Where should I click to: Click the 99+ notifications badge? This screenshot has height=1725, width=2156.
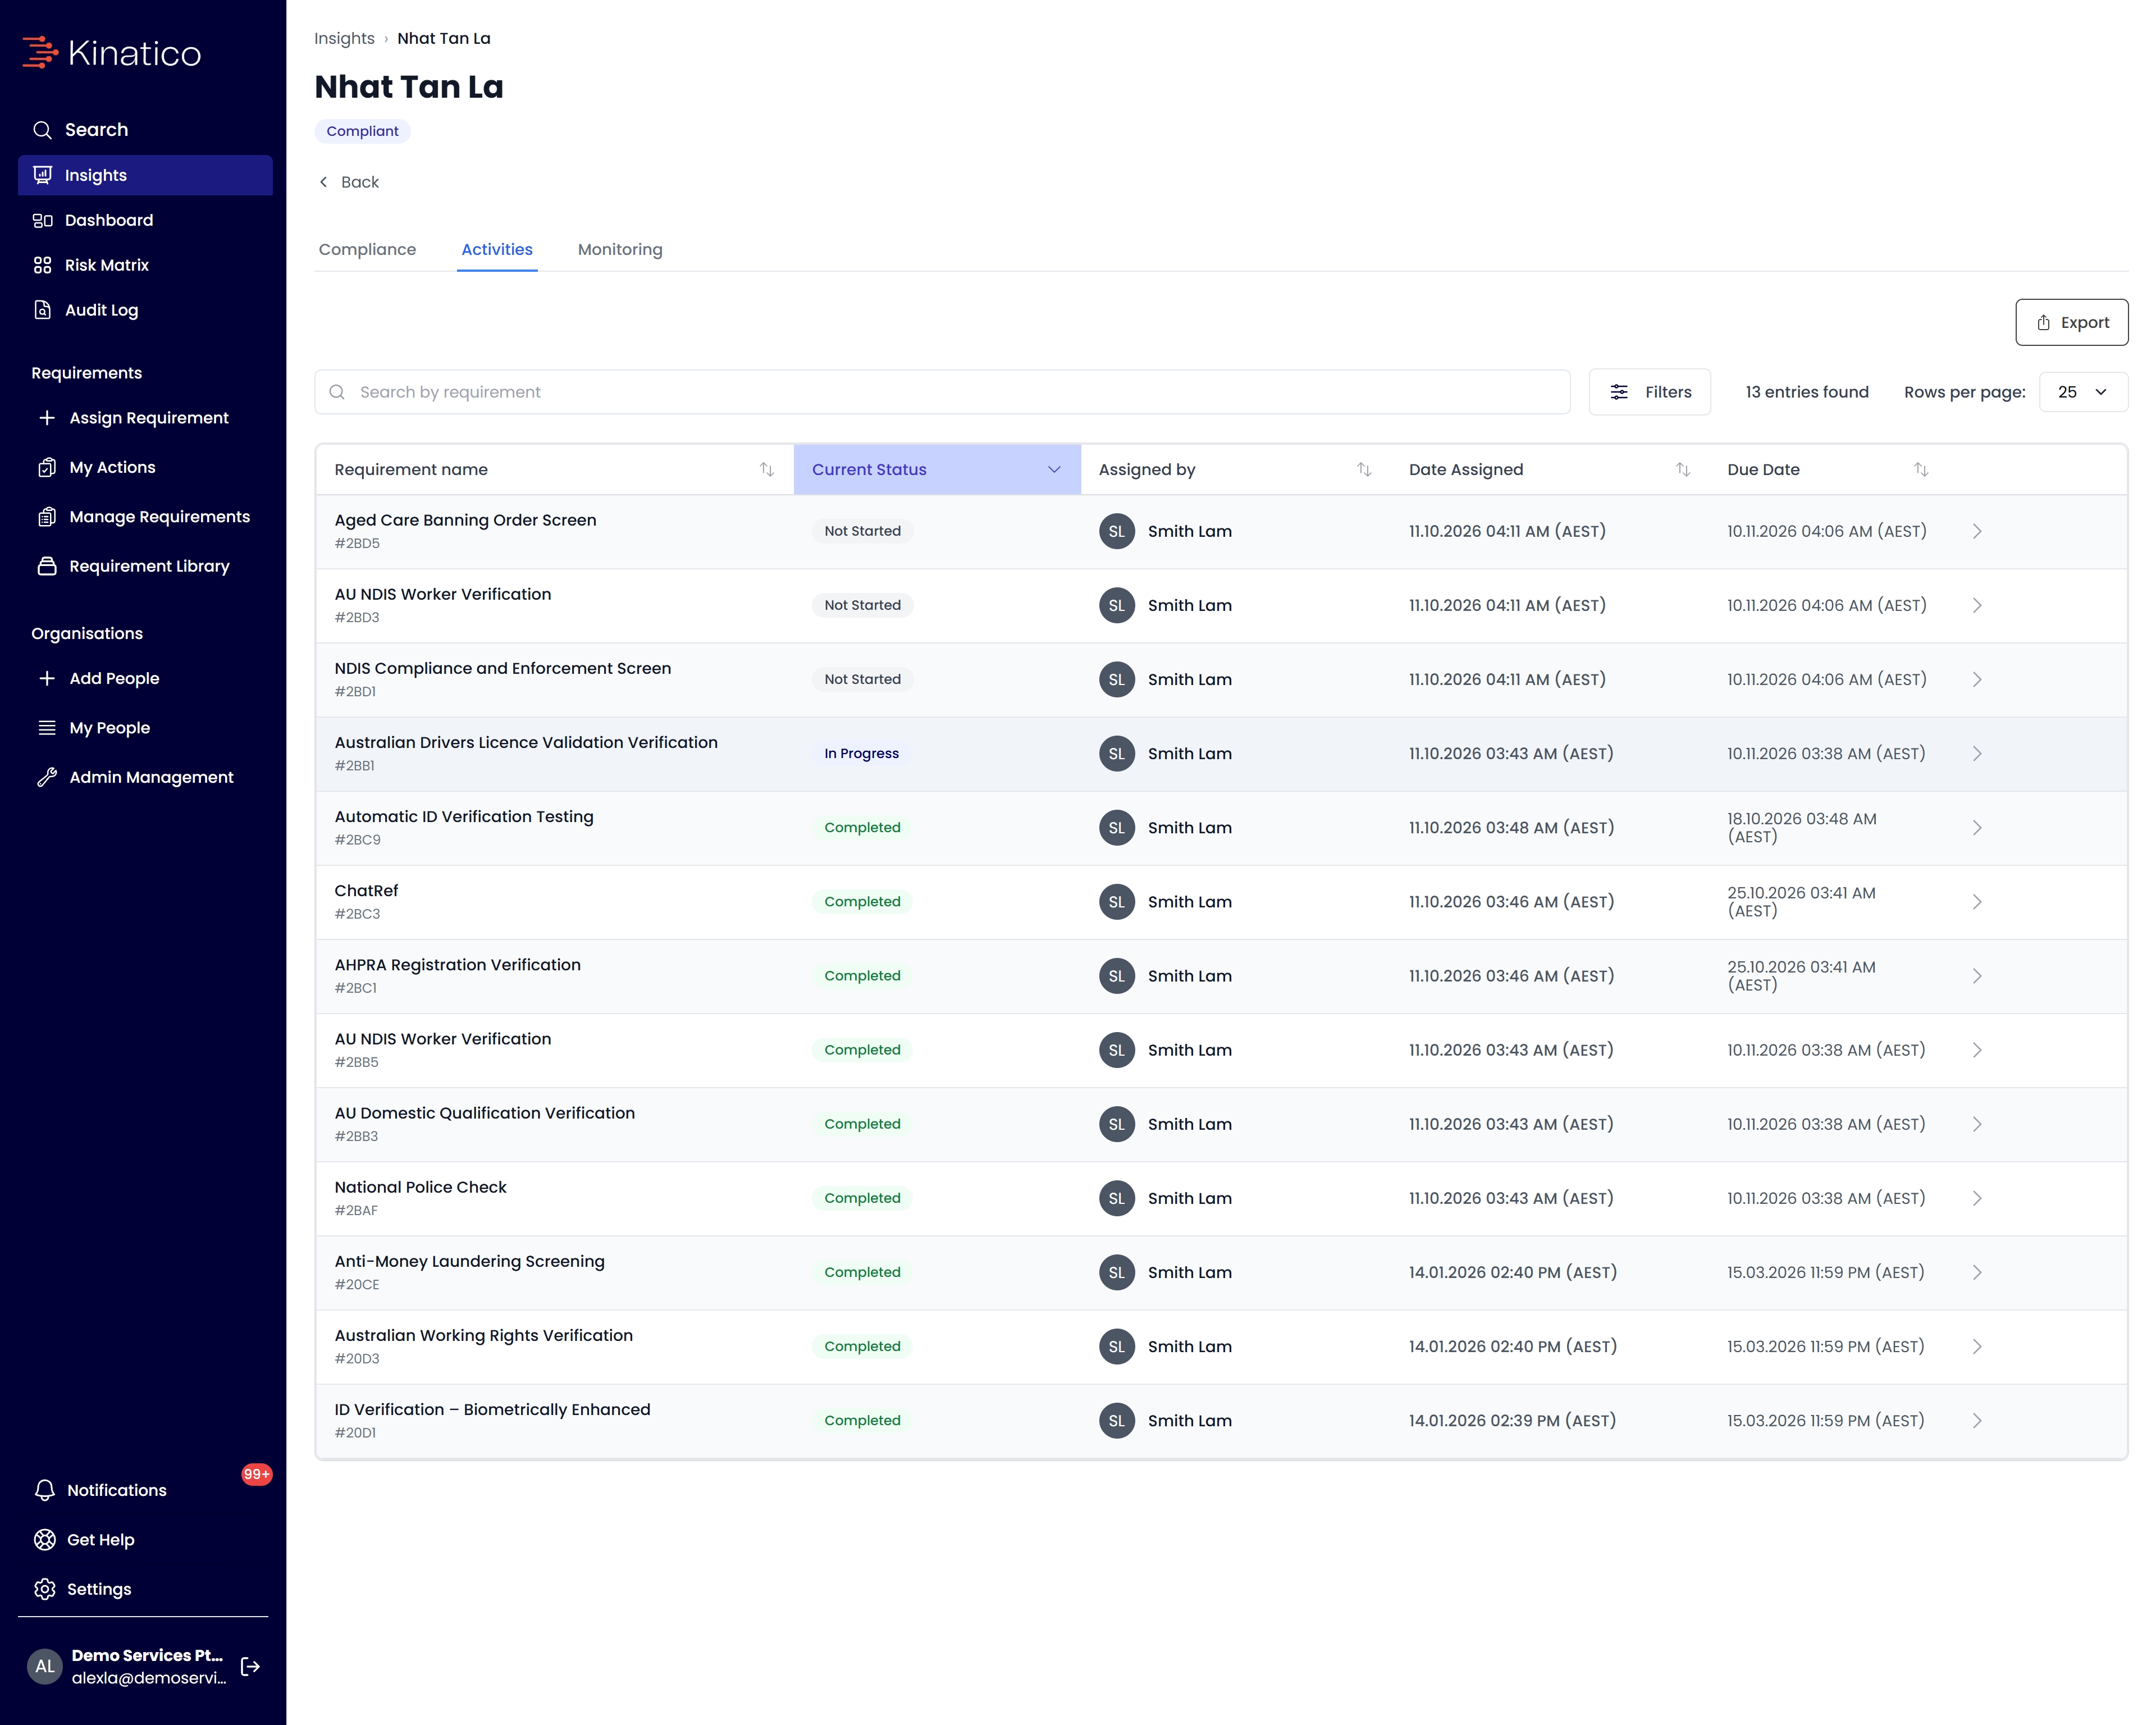coord(257,1474)
